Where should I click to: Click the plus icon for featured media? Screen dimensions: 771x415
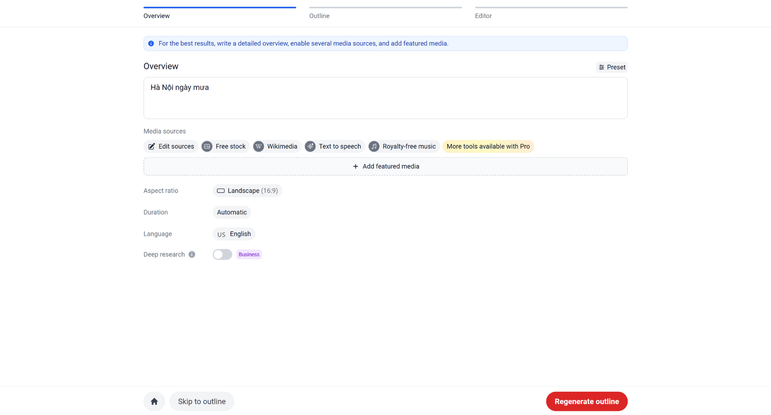tap(355, 167)
